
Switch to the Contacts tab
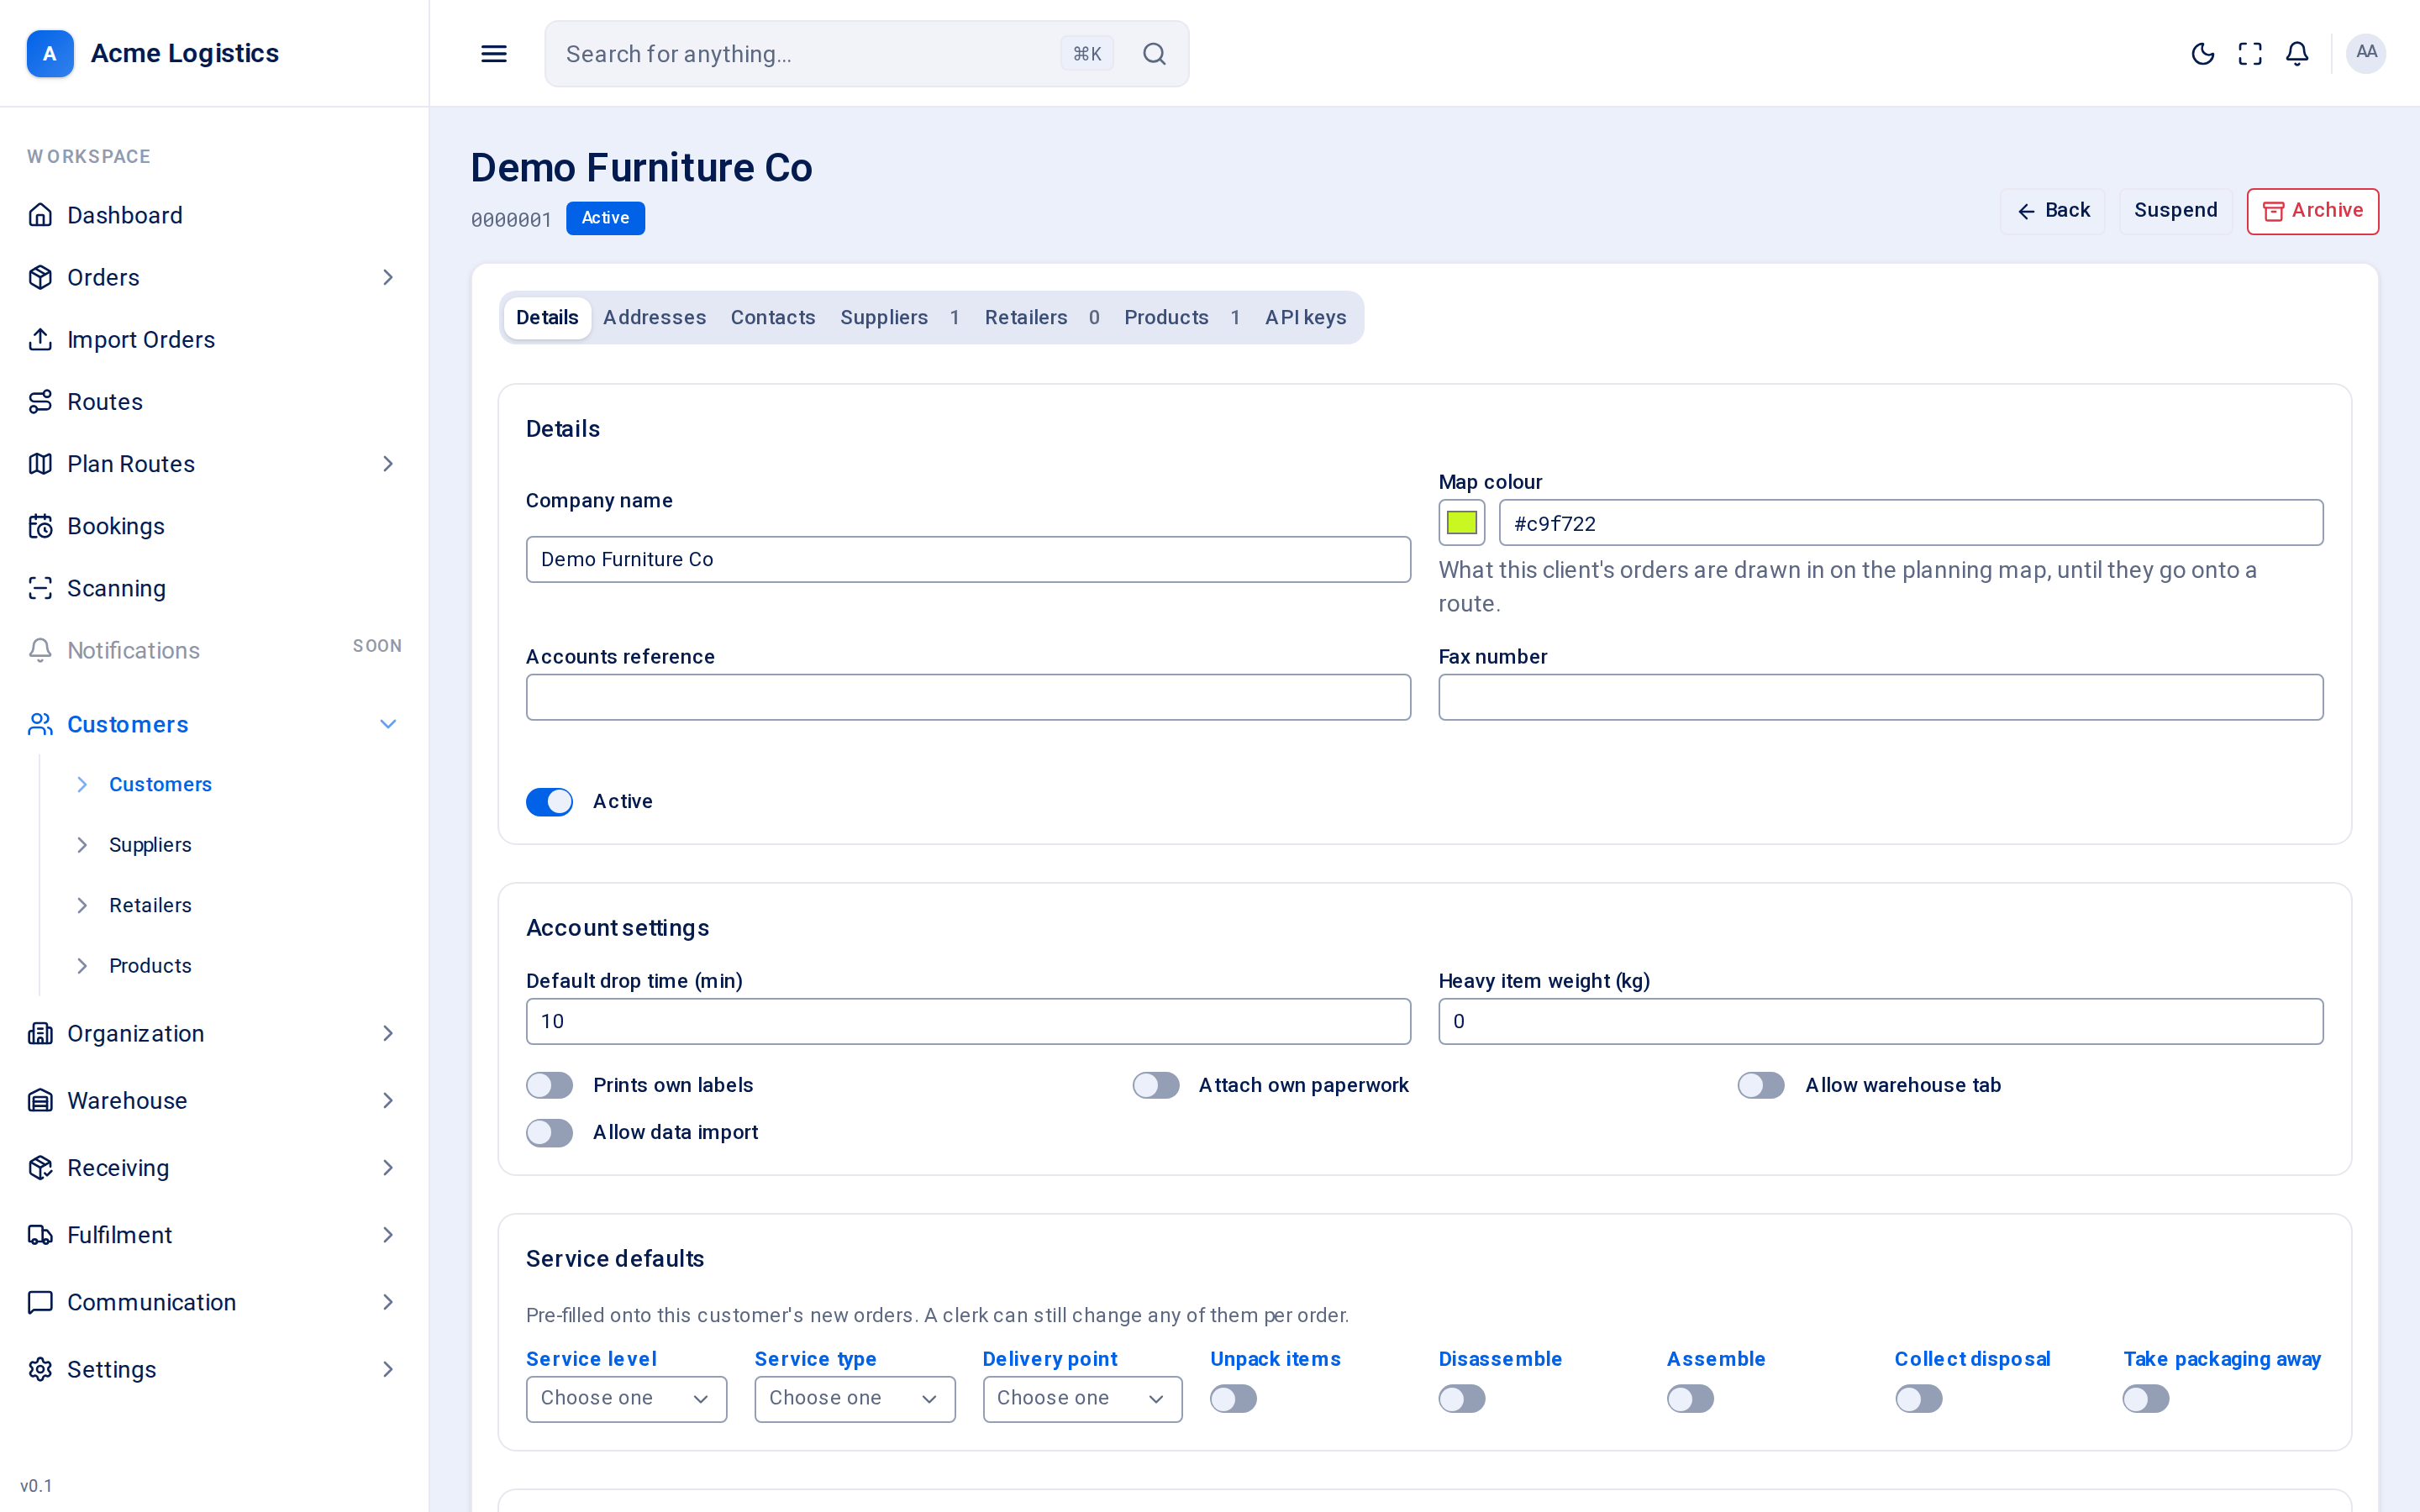pyautogui.click(x=773, y=318)
